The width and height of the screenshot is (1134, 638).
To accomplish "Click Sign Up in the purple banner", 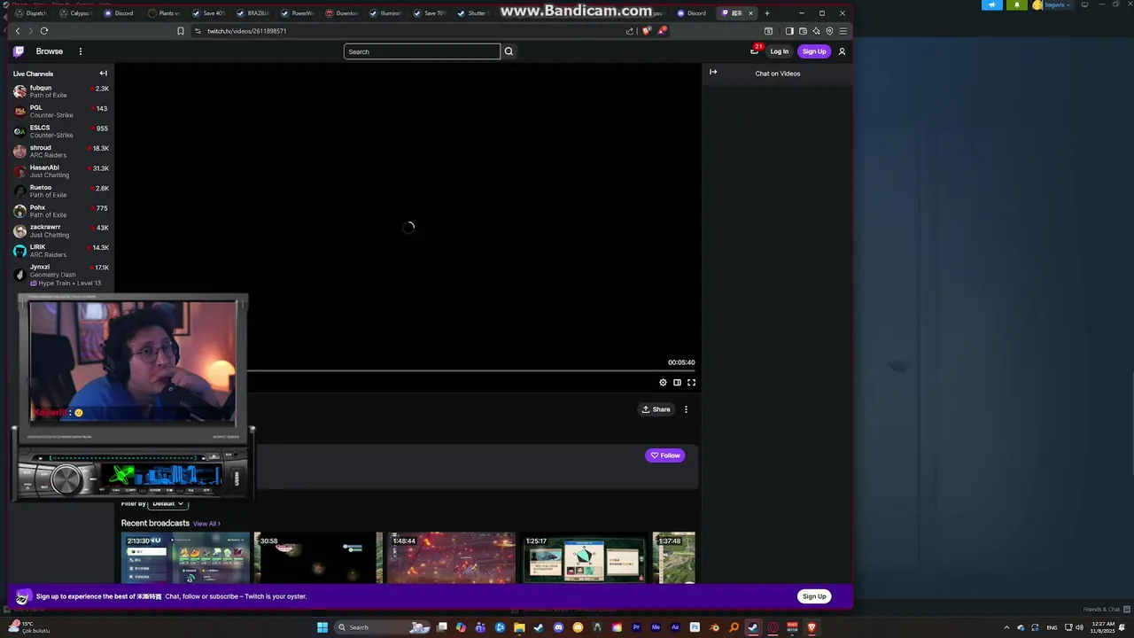I will pyautogui.click(x=814, y=596).
